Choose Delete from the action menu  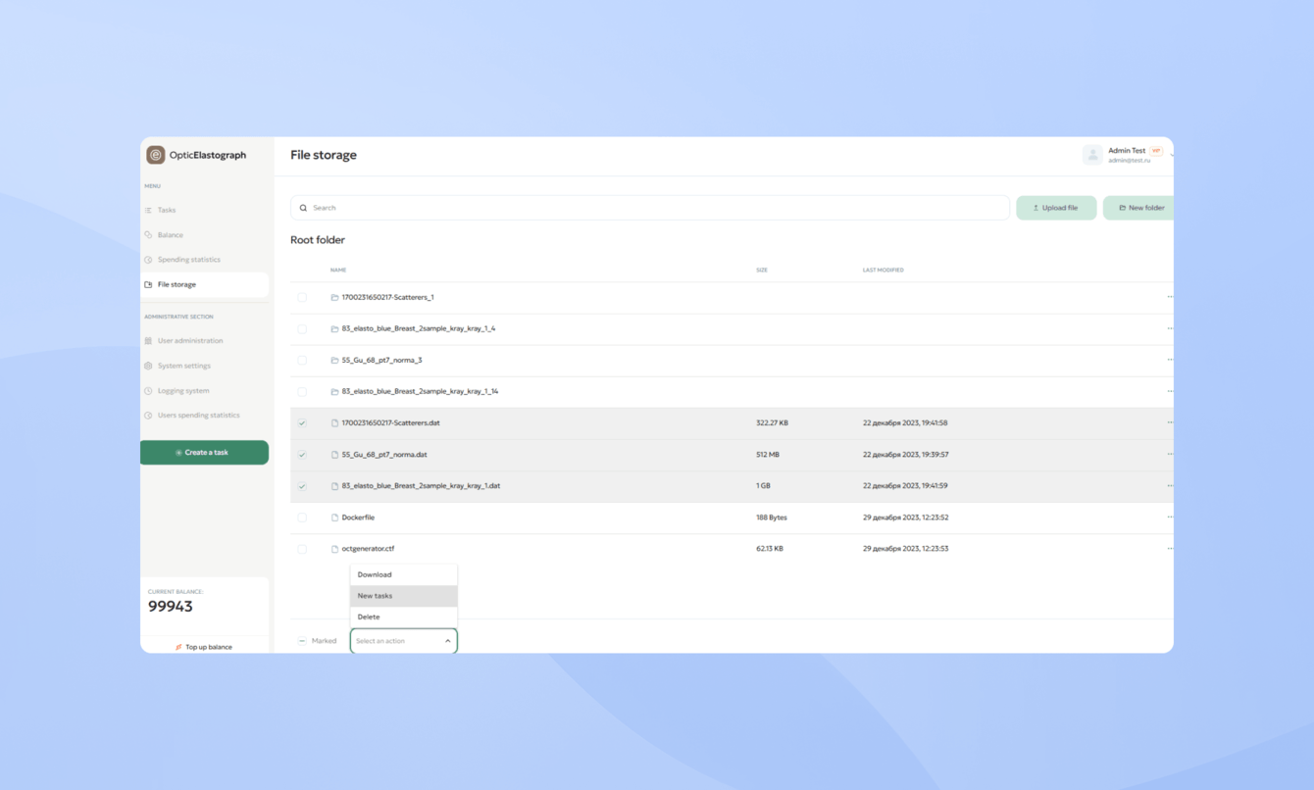(x=403, y=617)
